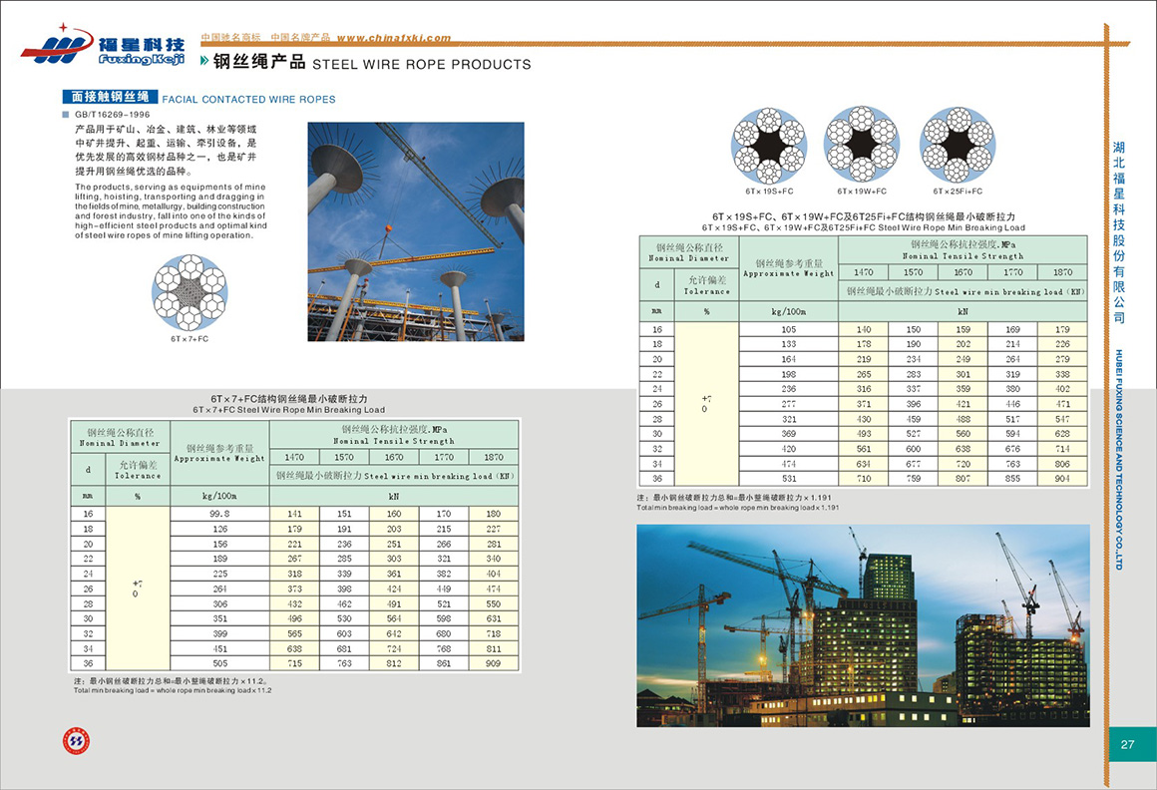Click the STEEL WIRE ROPE PRODUCTS heading

(422, 65)
